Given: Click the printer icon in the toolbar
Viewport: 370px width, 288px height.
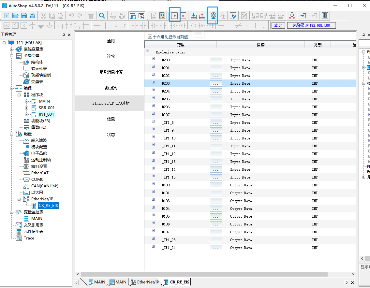Looking at the screenshot, I should [x=122, y=16].
